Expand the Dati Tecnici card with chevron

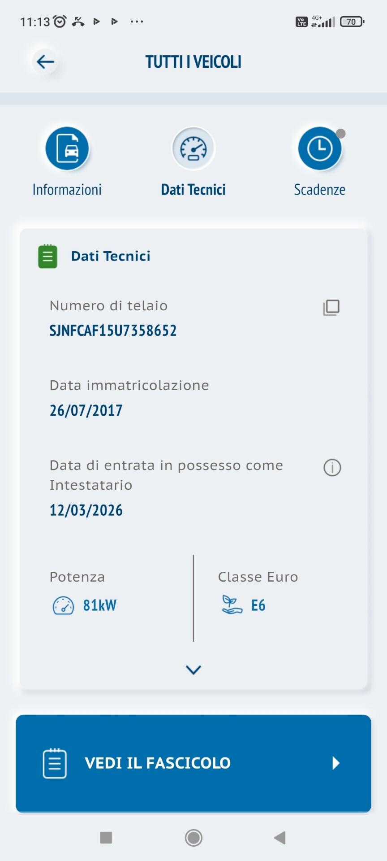click(x=193, y=670)
